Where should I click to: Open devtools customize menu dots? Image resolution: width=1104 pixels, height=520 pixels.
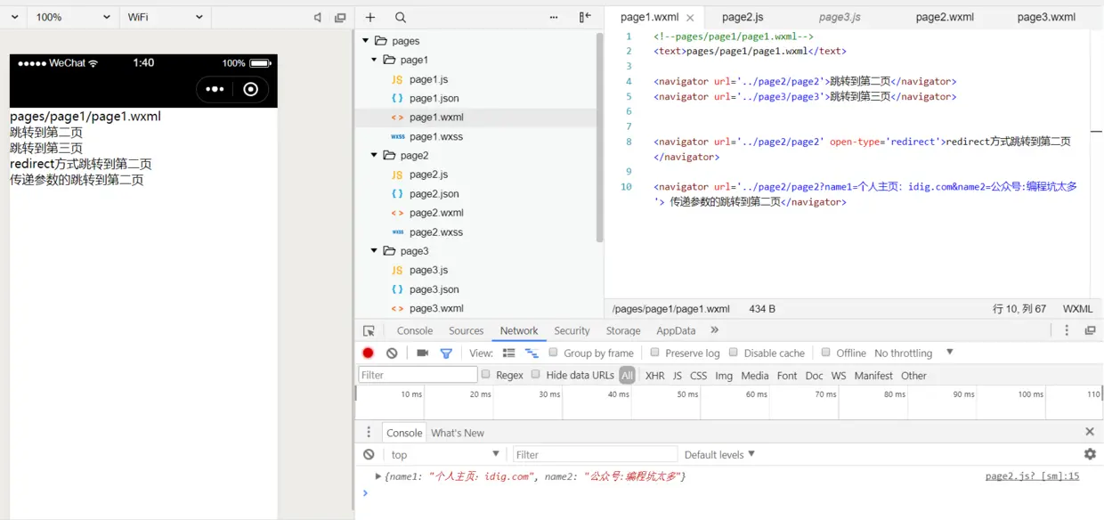tap(1067, 330)
